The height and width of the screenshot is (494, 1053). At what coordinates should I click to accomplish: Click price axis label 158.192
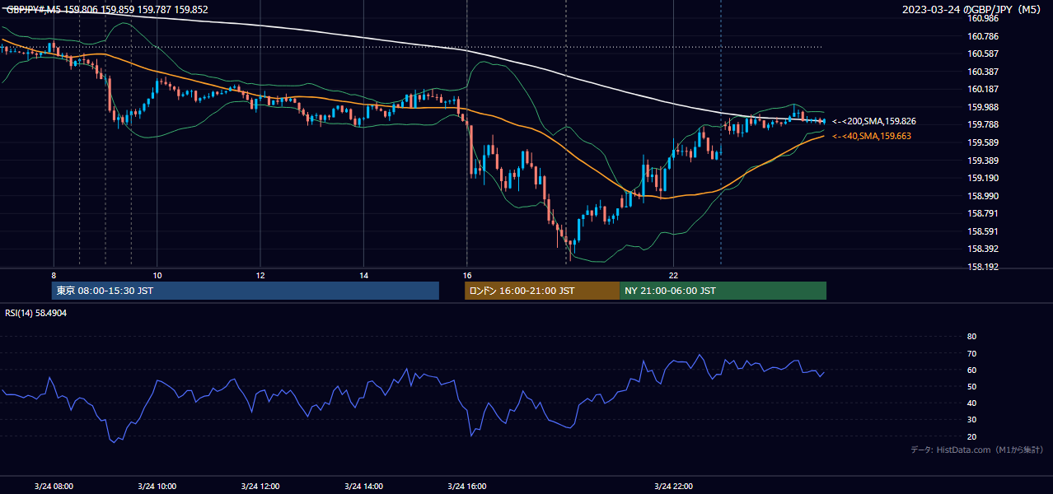click(982, 267)
